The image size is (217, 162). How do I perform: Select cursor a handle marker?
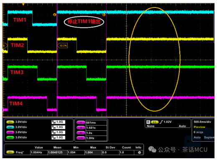(x=55, y=15)
